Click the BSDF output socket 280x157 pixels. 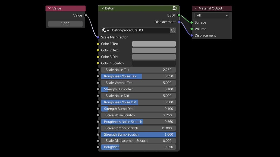179,15
